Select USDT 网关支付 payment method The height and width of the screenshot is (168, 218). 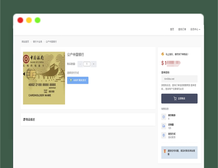point(78,80)
